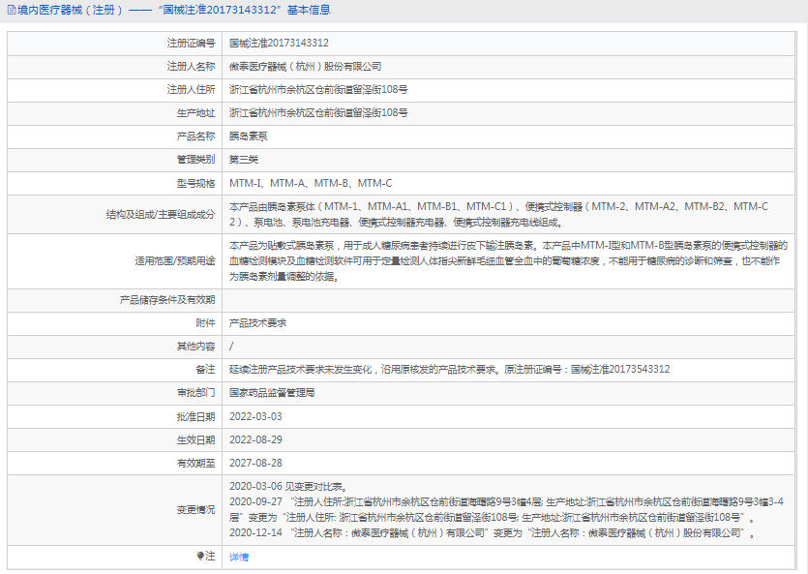Select the 注册证编号 label cell
Image resolution: width=808 pixels, height=574 pixels.
point(191,44)
